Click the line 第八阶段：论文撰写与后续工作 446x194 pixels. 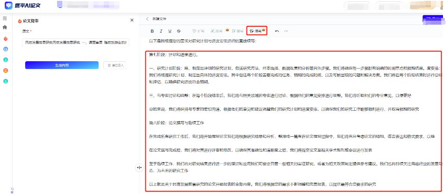176,123
